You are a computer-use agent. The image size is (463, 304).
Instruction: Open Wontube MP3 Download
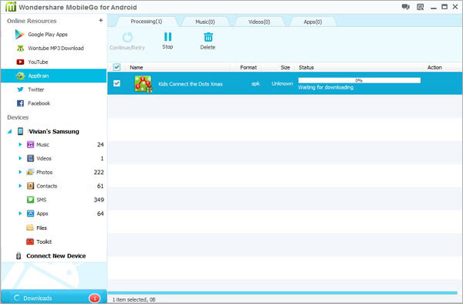(56, 48)
